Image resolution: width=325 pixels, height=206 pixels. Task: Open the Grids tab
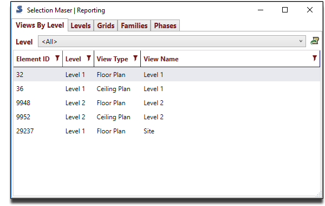(106, 25)
